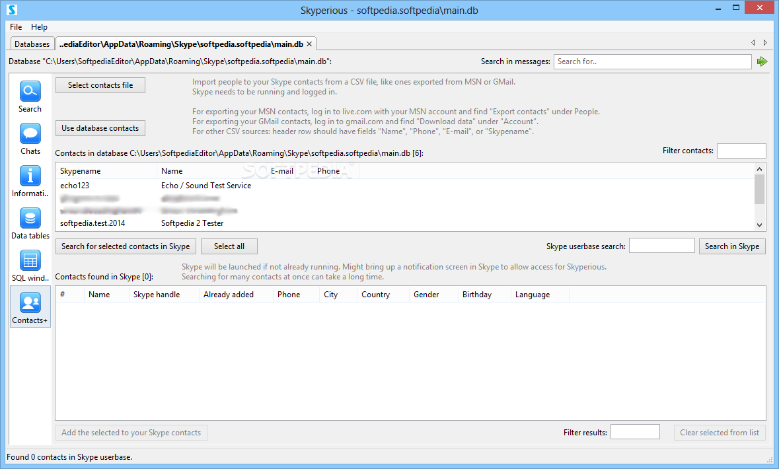Focus the Skype userbase search field
The width and height of the screenshot is (779, 469).
click(662, 246)
